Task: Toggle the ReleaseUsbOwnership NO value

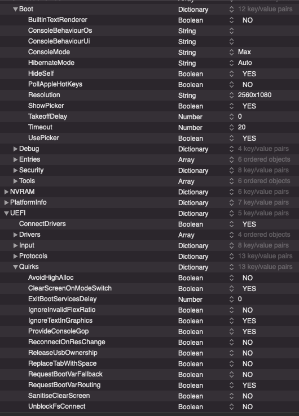Action: click(x=247, y=353)
